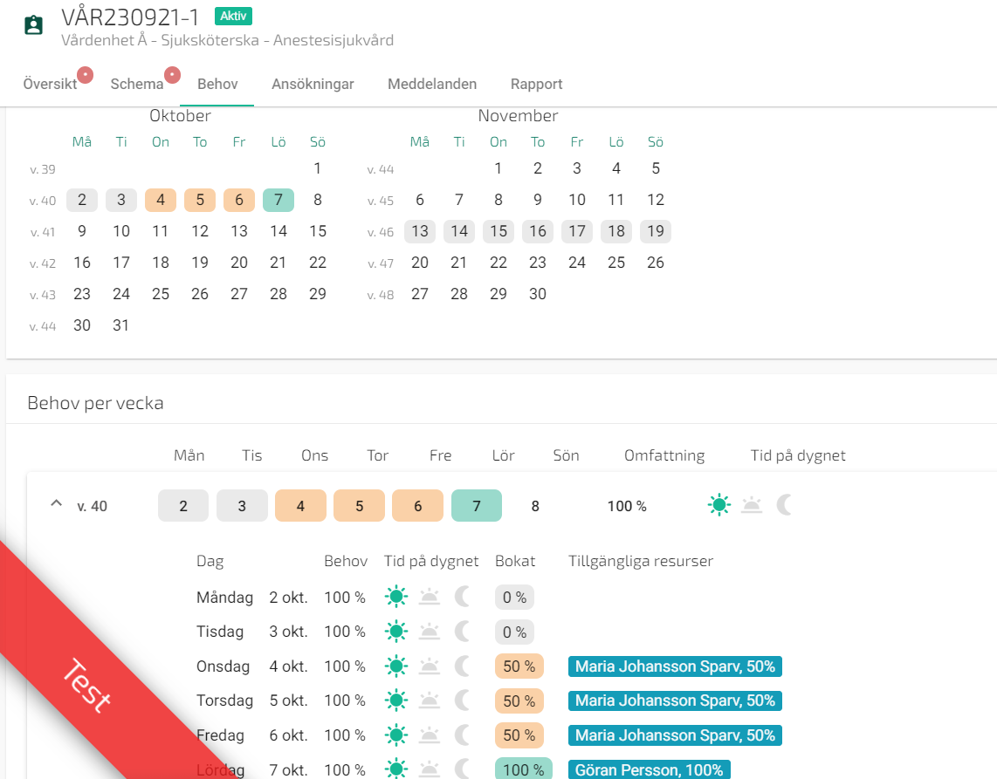Click the 0 % booked badge for Måndag
The height and width of the screenshot is (779, 997).
click(514, 598)
